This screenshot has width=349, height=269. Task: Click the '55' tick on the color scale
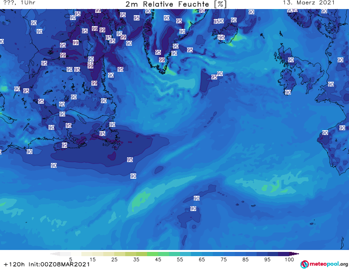180,259
